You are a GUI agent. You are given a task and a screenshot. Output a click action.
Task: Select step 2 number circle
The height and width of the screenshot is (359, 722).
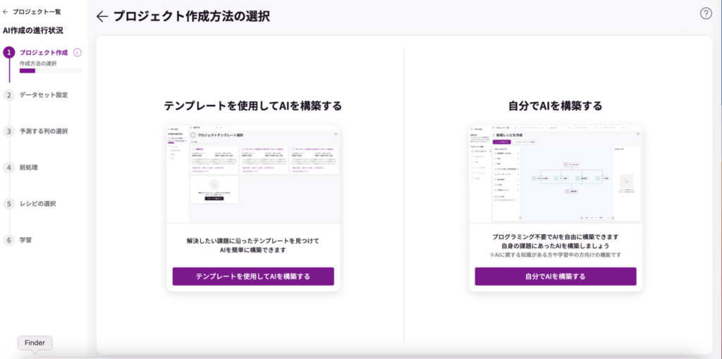point(8,95)
